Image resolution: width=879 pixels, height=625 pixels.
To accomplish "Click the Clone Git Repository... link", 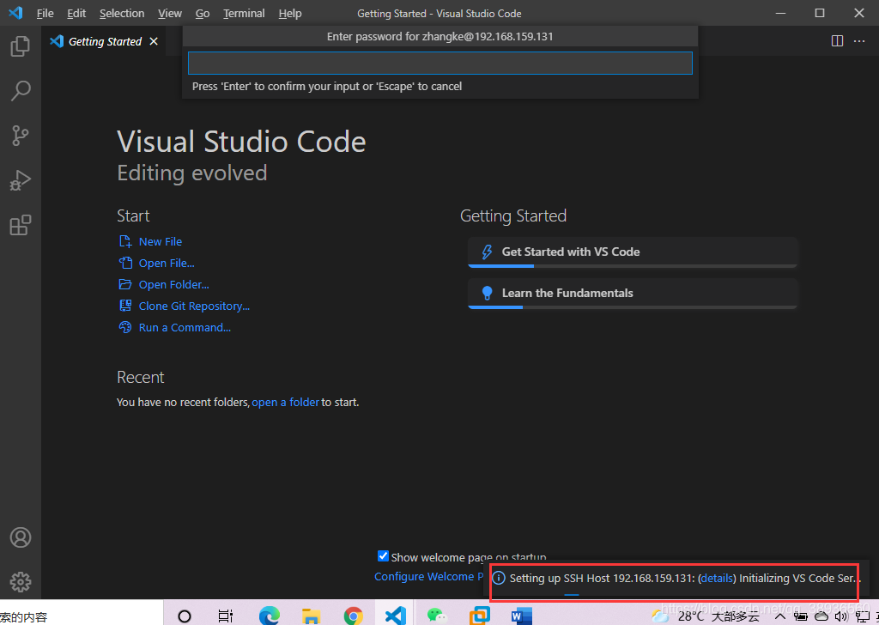I will (194, 306).
